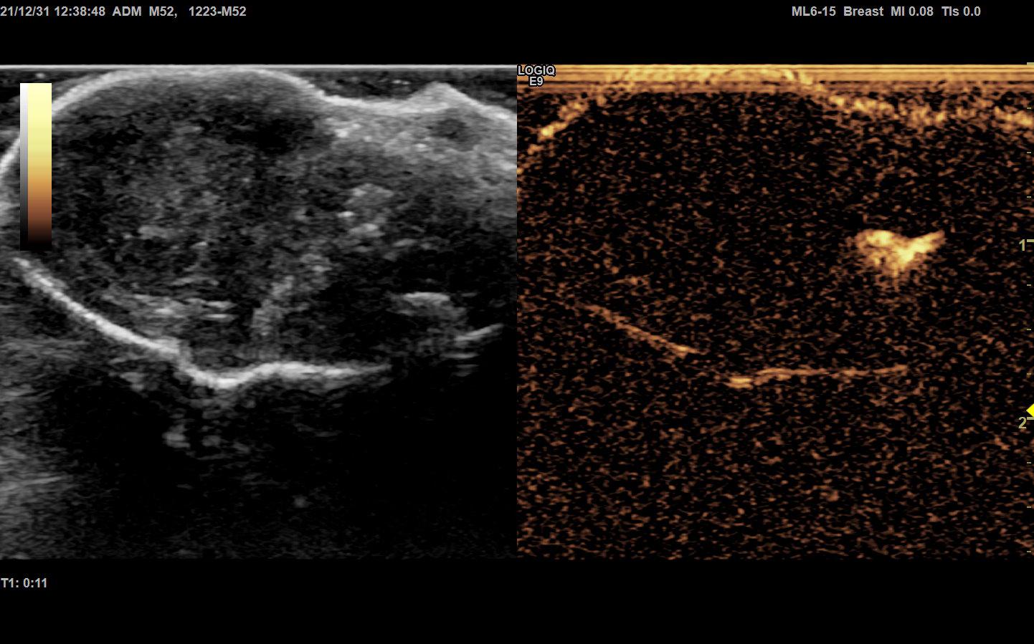Click the Breast preset label
The width and height of the screenshot is (1034, 644).
863,11
